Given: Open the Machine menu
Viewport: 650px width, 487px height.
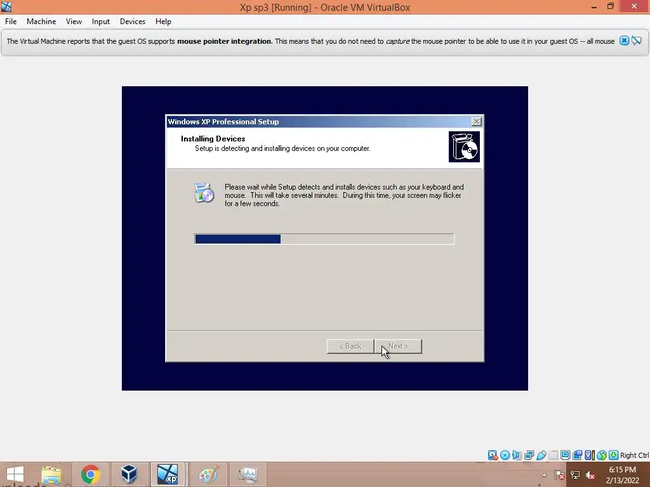Looking at the screenshot, I should click(41, 22).
